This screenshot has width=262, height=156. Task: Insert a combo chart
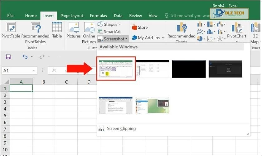coord(221,32)
